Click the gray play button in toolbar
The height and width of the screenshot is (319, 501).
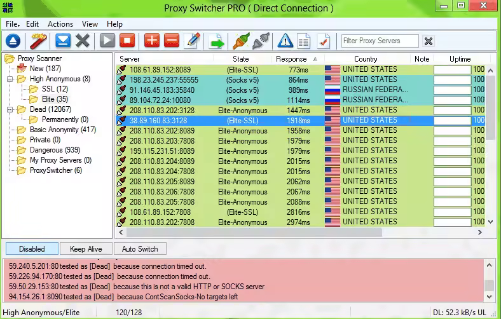point(107,41)
